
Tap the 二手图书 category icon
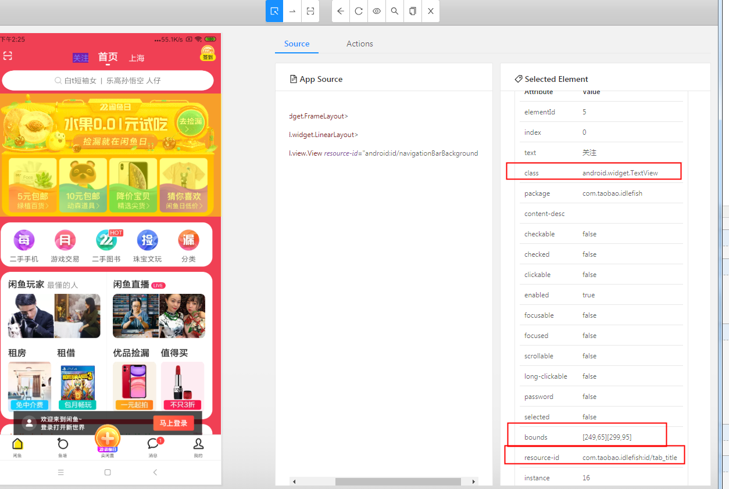click(x=106, y=240)
